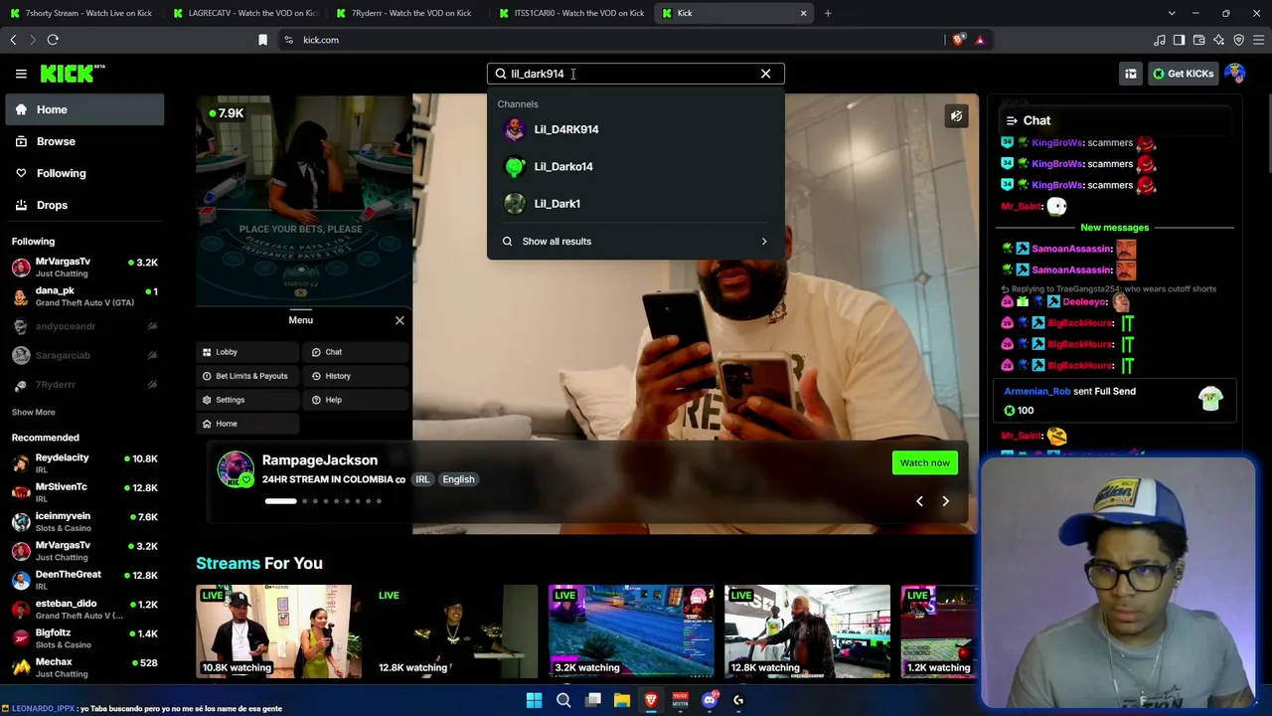Clear the search field with the X

click(765, 74)
